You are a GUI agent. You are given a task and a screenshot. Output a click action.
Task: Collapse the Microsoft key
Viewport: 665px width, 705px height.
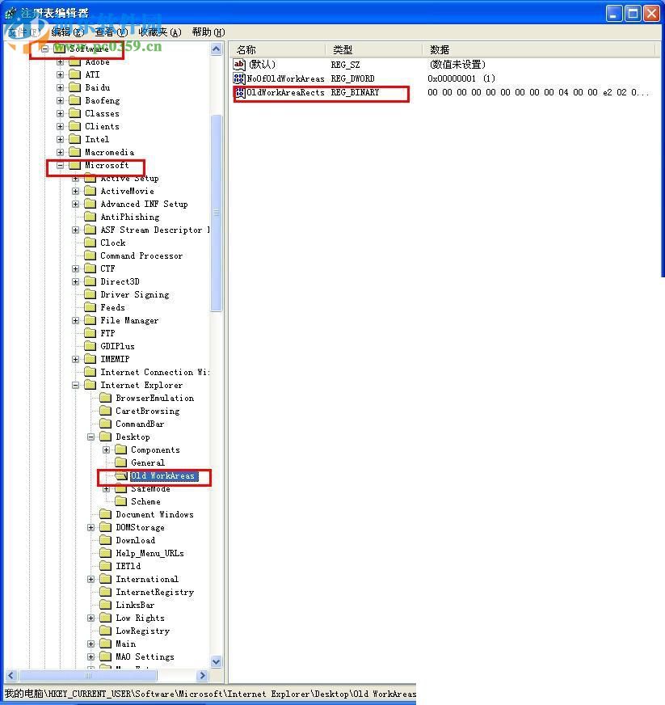tap(61, 166)
